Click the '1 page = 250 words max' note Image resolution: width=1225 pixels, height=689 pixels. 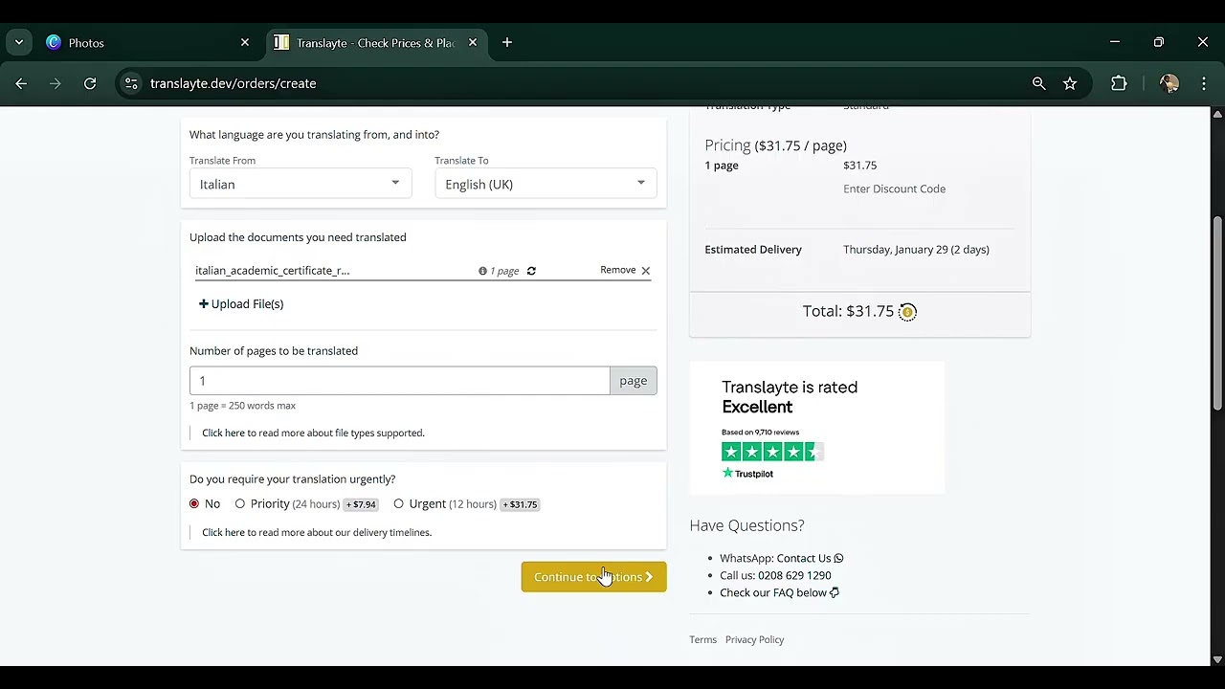242,406
